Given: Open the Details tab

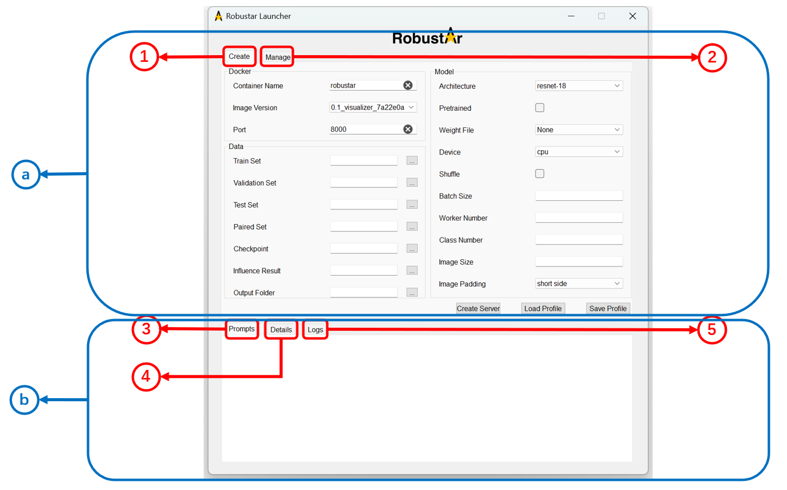Looking at the screenshot, I should [x=282, y=330].
